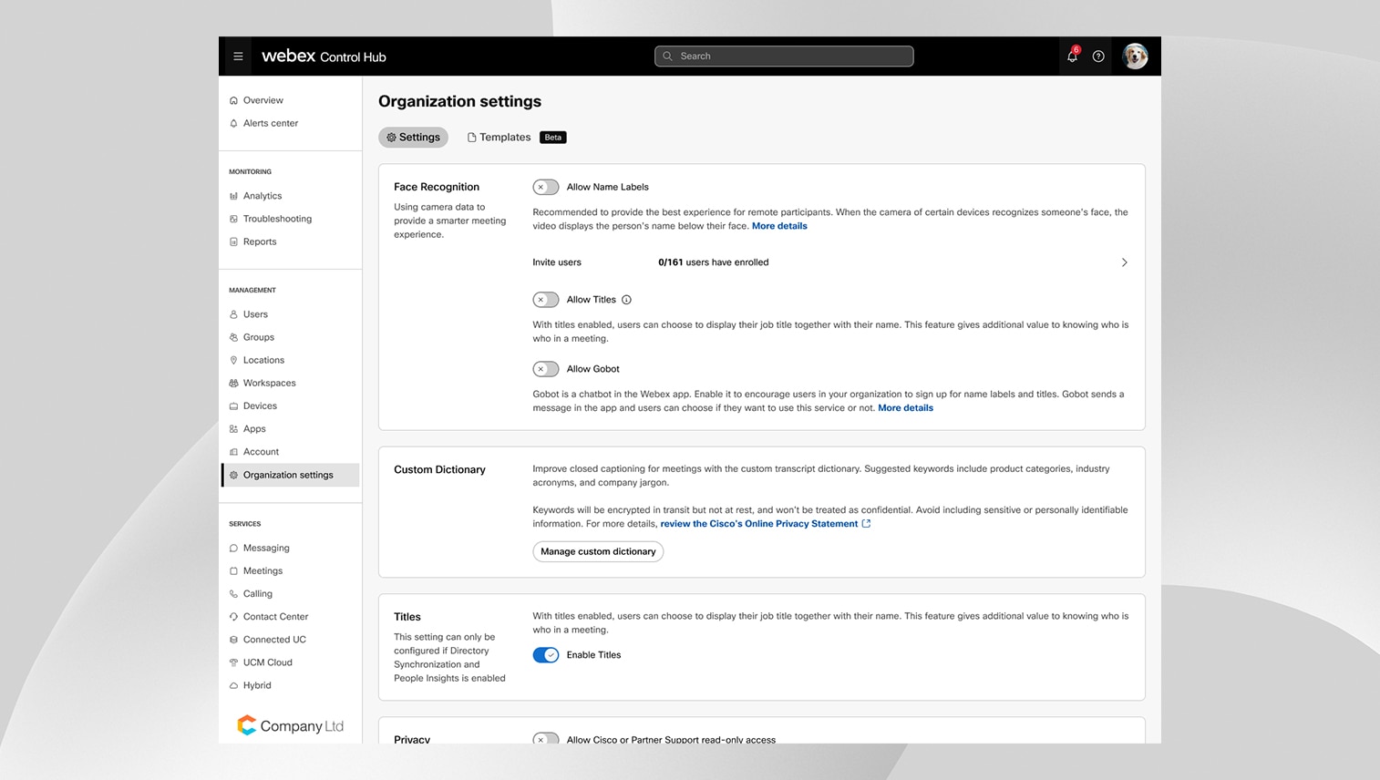Click the Overview home icon
The height and width of the screenshot is (780, 1380).
[233, 100]
